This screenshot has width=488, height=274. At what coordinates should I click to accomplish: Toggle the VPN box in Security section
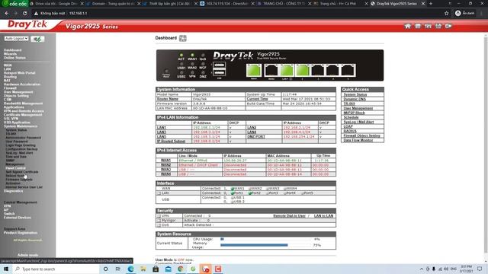coord(159,216)
